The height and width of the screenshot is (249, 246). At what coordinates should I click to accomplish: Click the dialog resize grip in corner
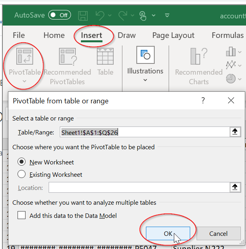coord(242,242)
